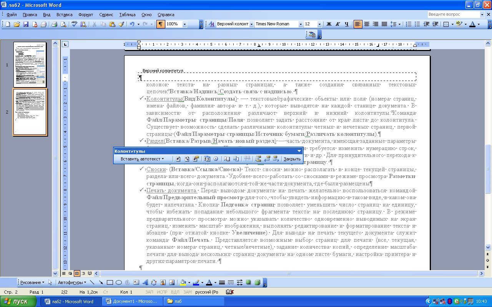This screenshot has height=307, width=492.
Task: Paste clipboard contents
Action: [112, 24]
